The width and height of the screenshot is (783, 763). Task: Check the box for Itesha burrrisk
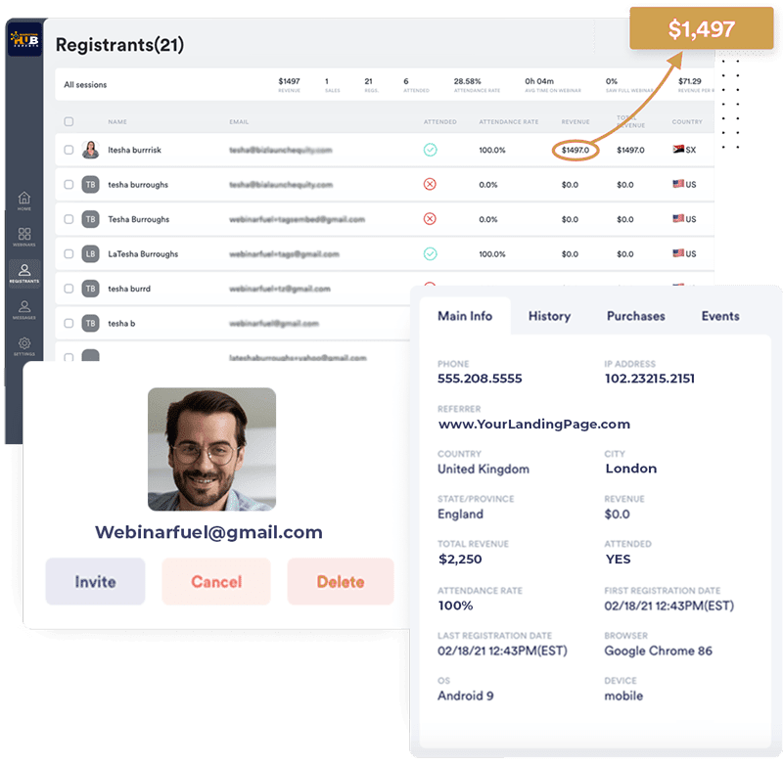pyautogui.click(x=69, y=150)
